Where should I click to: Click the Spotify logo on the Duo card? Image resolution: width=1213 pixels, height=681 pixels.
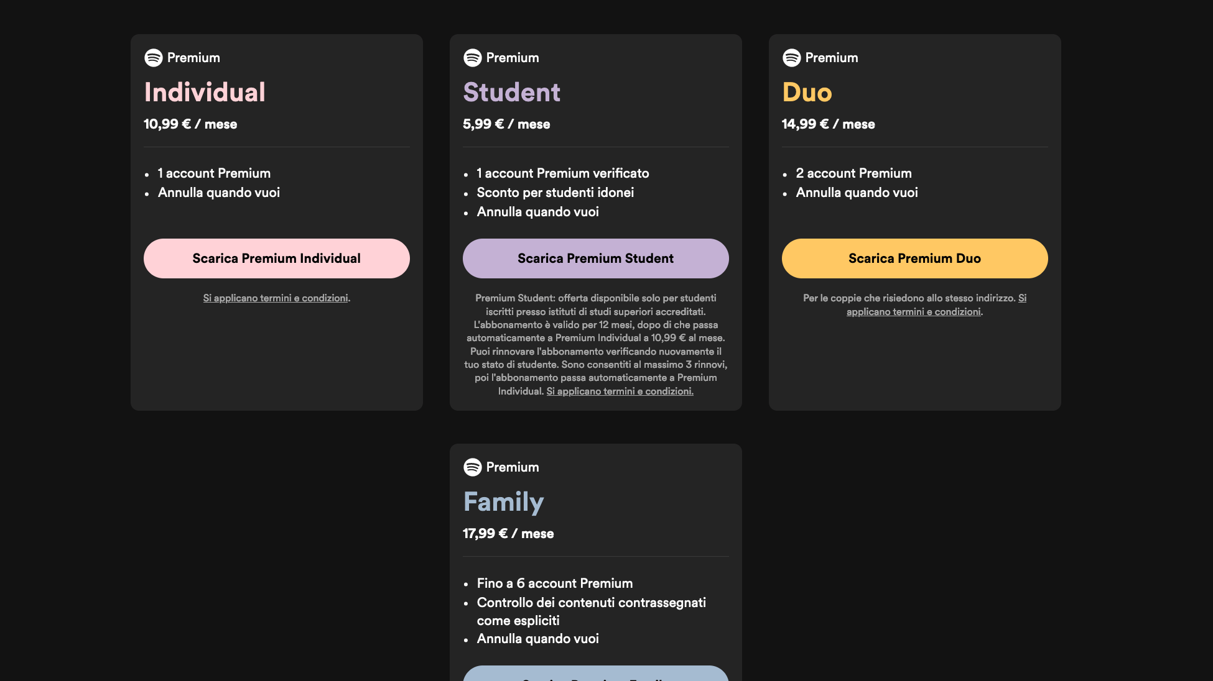coord(791,58)
